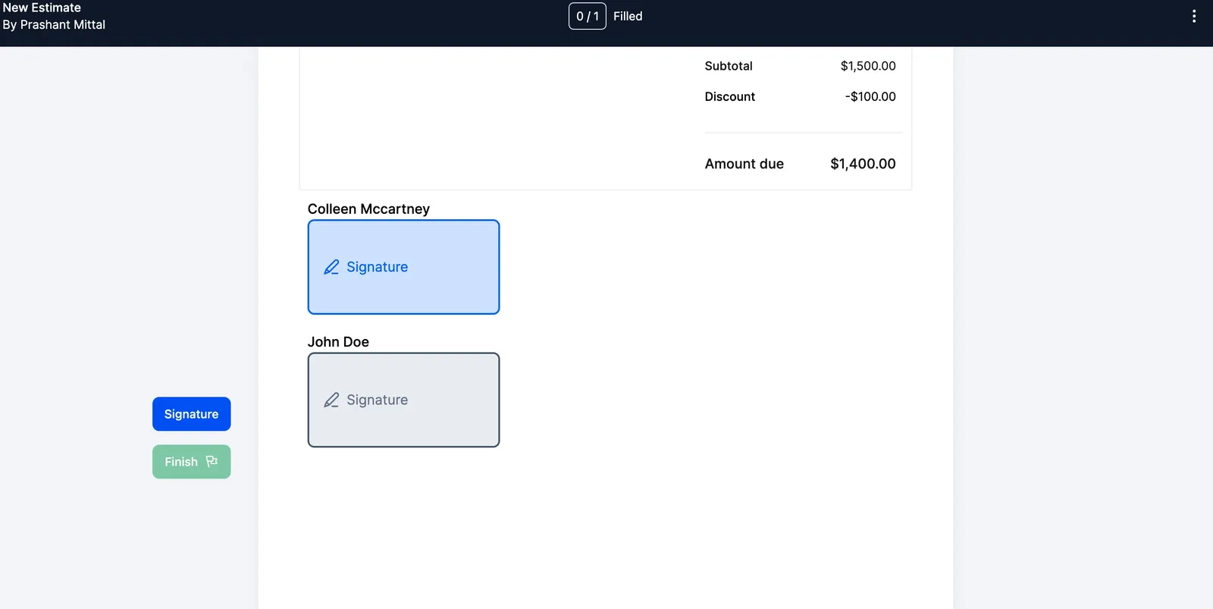Select Colleen Mccartney's signature box
The width and height of the screenshot is (1213, 609).
[403, 267]
